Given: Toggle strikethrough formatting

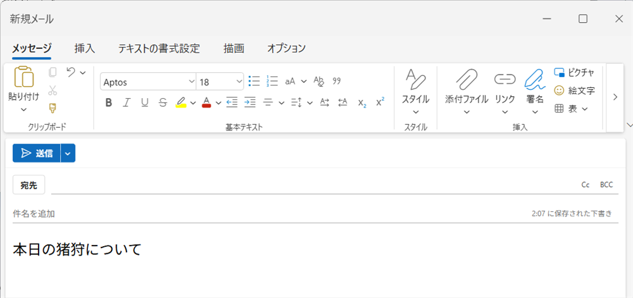Looking at the screenshot, I should [163, 102].
